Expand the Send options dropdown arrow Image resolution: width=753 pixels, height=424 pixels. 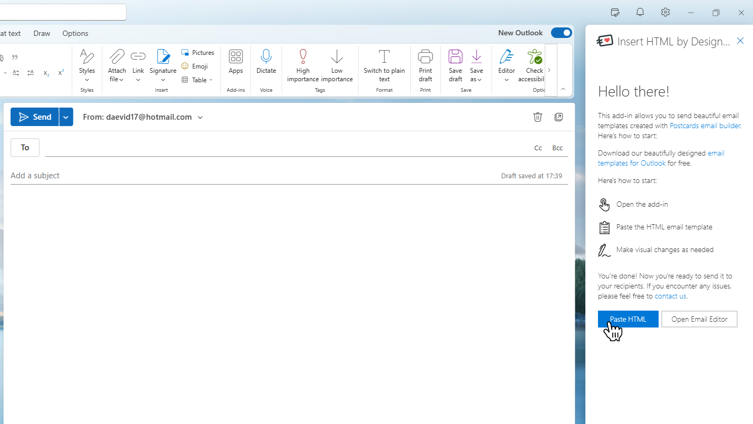point(66,117)
